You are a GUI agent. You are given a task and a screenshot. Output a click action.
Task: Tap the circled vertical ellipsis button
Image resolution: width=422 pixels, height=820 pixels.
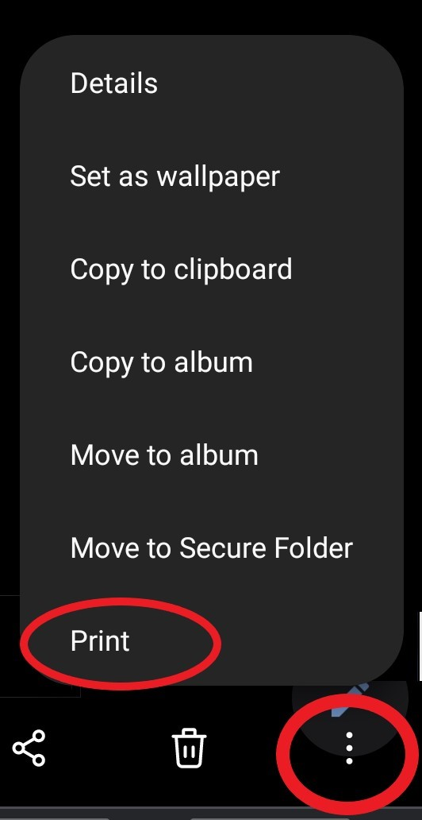(x=349, y=748)
